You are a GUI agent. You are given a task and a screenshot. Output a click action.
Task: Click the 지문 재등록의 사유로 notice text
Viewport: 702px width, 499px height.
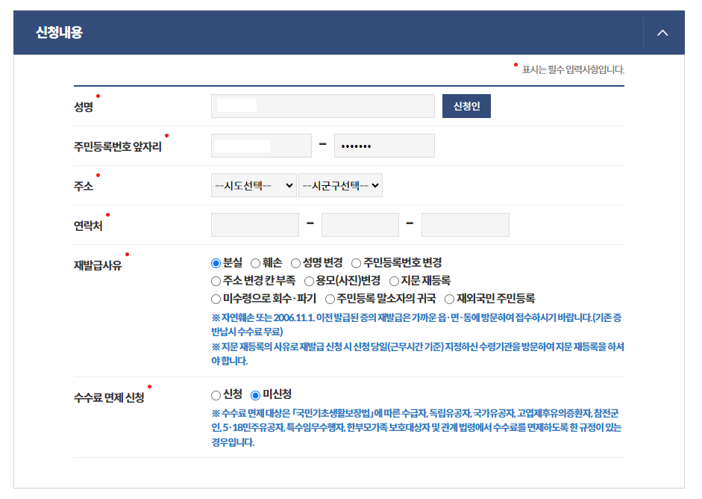pos(417,353)
